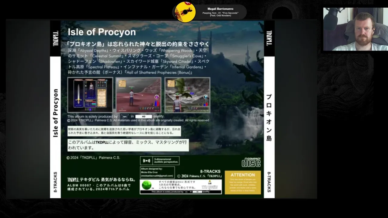Click the TKDPLL logo on the left spine

pyautogui.click(x=55, y=38)
